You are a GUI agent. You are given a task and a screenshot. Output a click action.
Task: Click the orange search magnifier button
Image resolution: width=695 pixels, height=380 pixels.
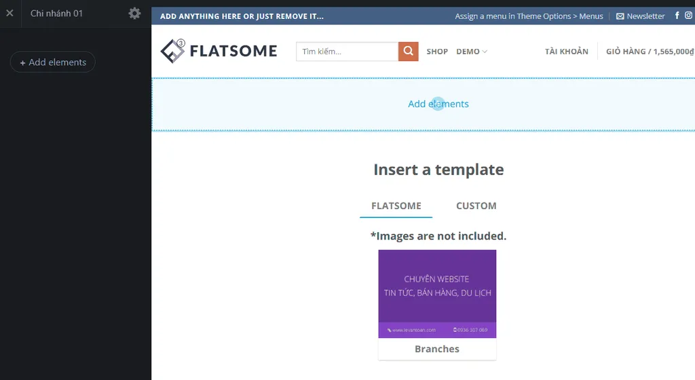click(x=408, y=52)
